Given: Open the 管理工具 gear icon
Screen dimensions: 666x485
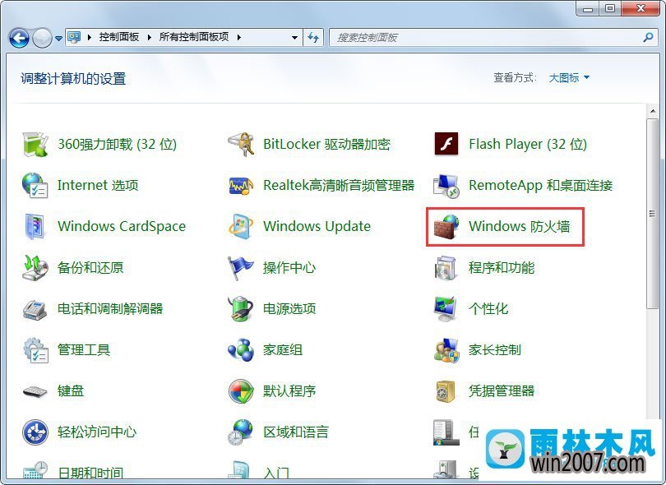Looking at the screenshot, I should click(35, 350).
